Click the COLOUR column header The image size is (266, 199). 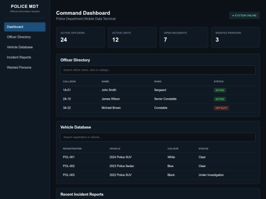pos(173,149)
